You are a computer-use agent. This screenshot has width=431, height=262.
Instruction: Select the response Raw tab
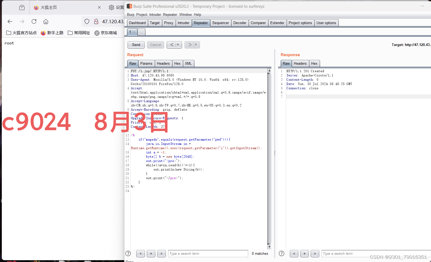click(286, 63)
